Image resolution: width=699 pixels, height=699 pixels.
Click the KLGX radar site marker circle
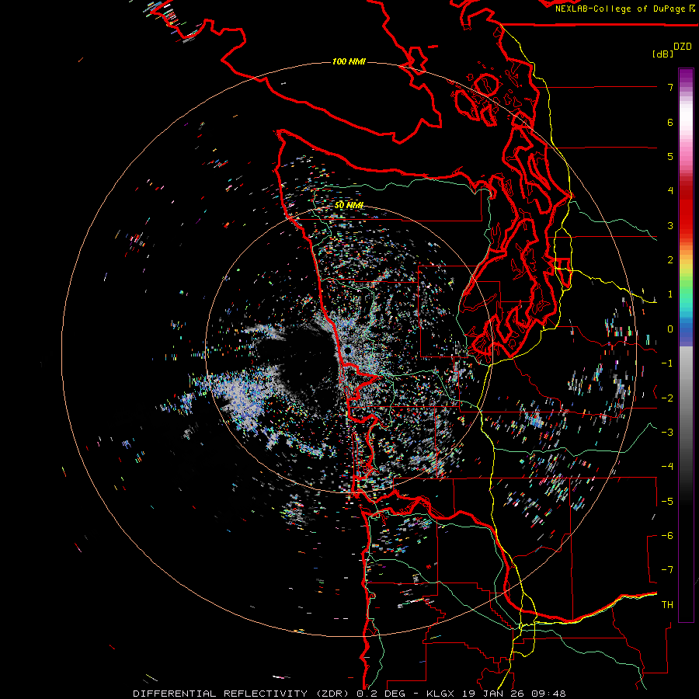[348, 350]
